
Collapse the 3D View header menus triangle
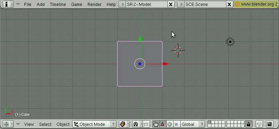(x=18, y=124)
